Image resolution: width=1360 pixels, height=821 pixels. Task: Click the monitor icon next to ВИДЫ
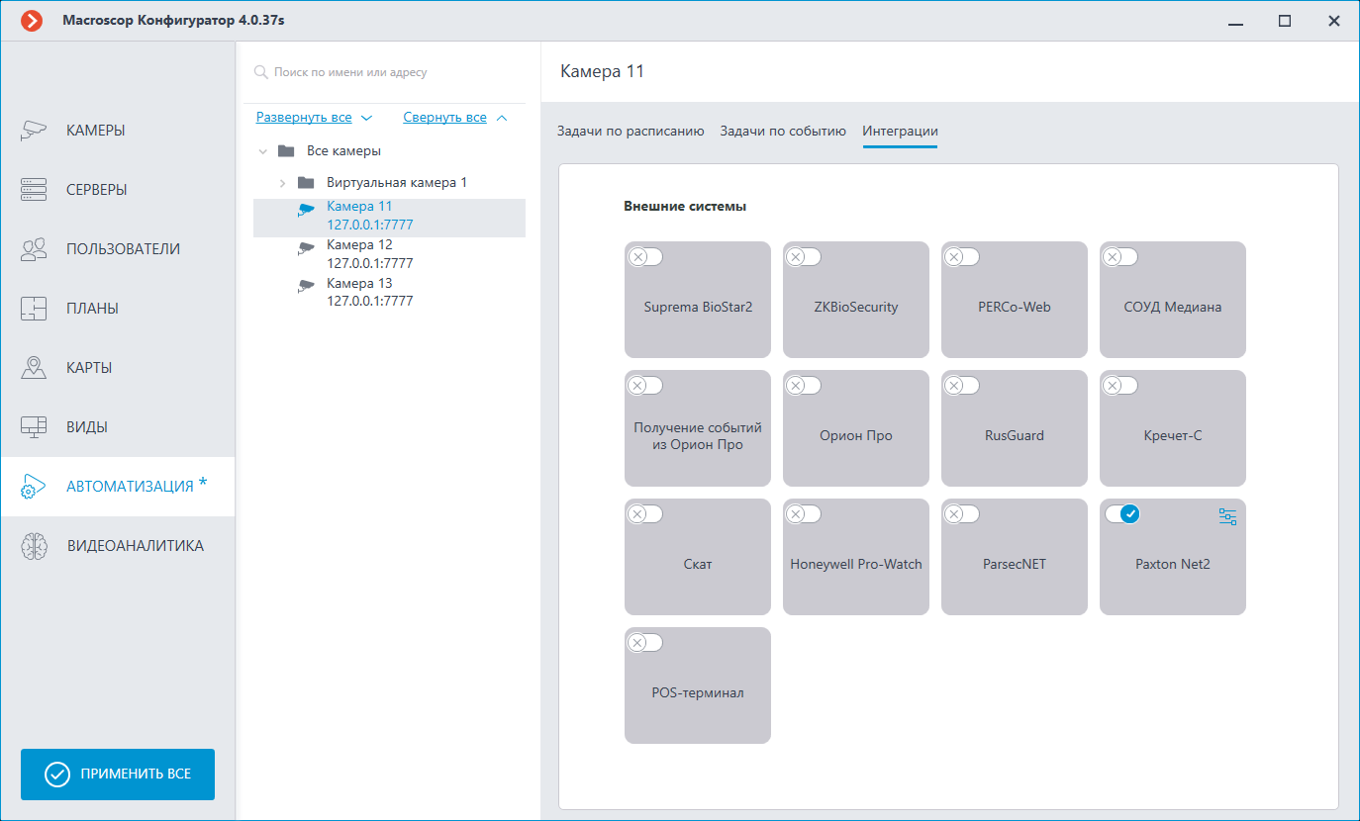(x=34, y=427)
